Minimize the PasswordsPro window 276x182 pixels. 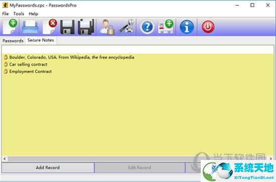click(x=237, y=6)
